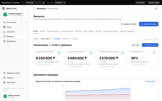Click the Настройки gear icon

pos(4,83)
